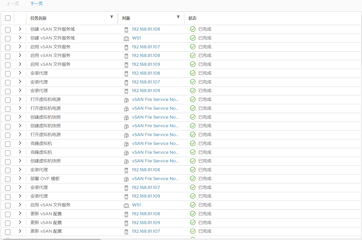Open 192.168.81.108 link in 创建 vSAN 文件服务域 row
362x240 pixels.
[146, 29]
